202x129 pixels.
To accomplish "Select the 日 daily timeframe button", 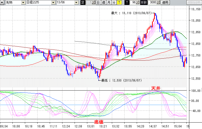I will [x=98, y=3].
